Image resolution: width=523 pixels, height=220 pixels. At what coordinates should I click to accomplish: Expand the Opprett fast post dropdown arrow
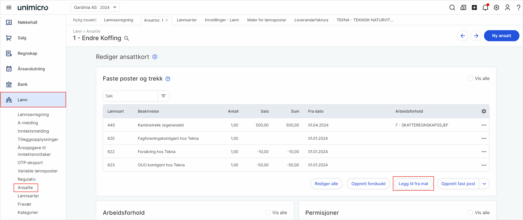pyautogui.click(x=484, y=184)
